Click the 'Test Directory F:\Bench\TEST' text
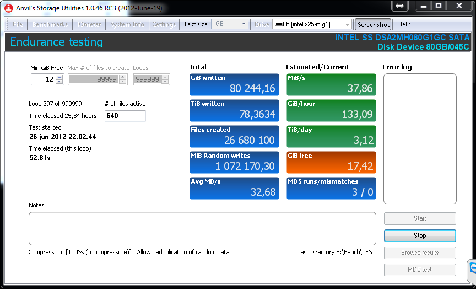The width and height of the screenshot is (476, 289). pos(336,252)
